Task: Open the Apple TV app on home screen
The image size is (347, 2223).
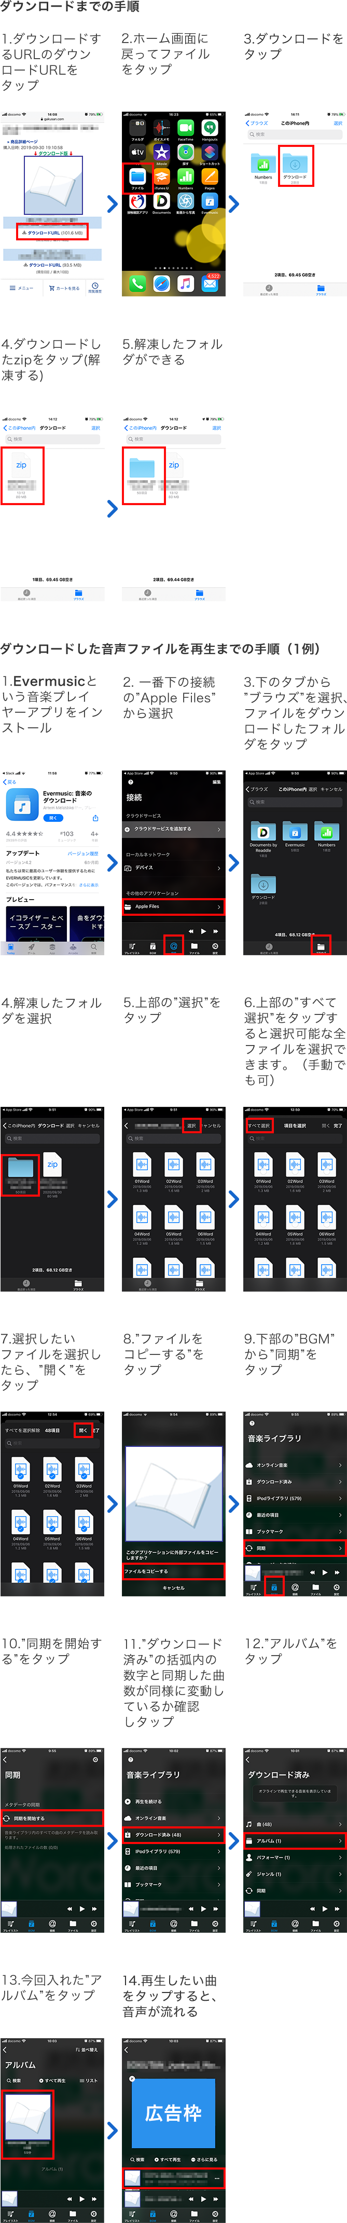Action: click(x=137, y=152)
